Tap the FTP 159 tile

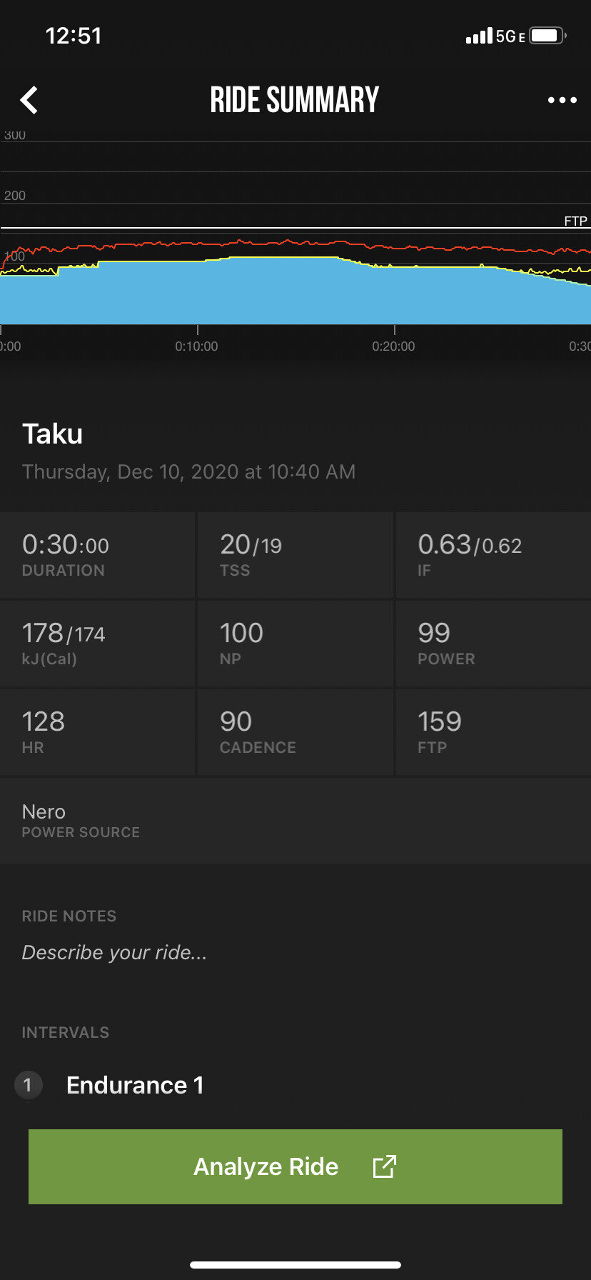(492, 732)
